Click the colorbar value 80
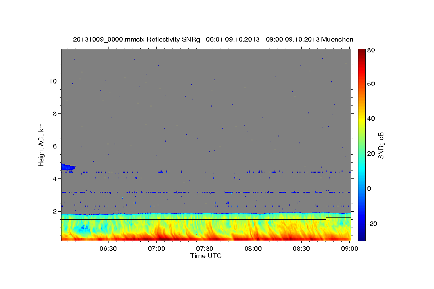 point(371,50)
